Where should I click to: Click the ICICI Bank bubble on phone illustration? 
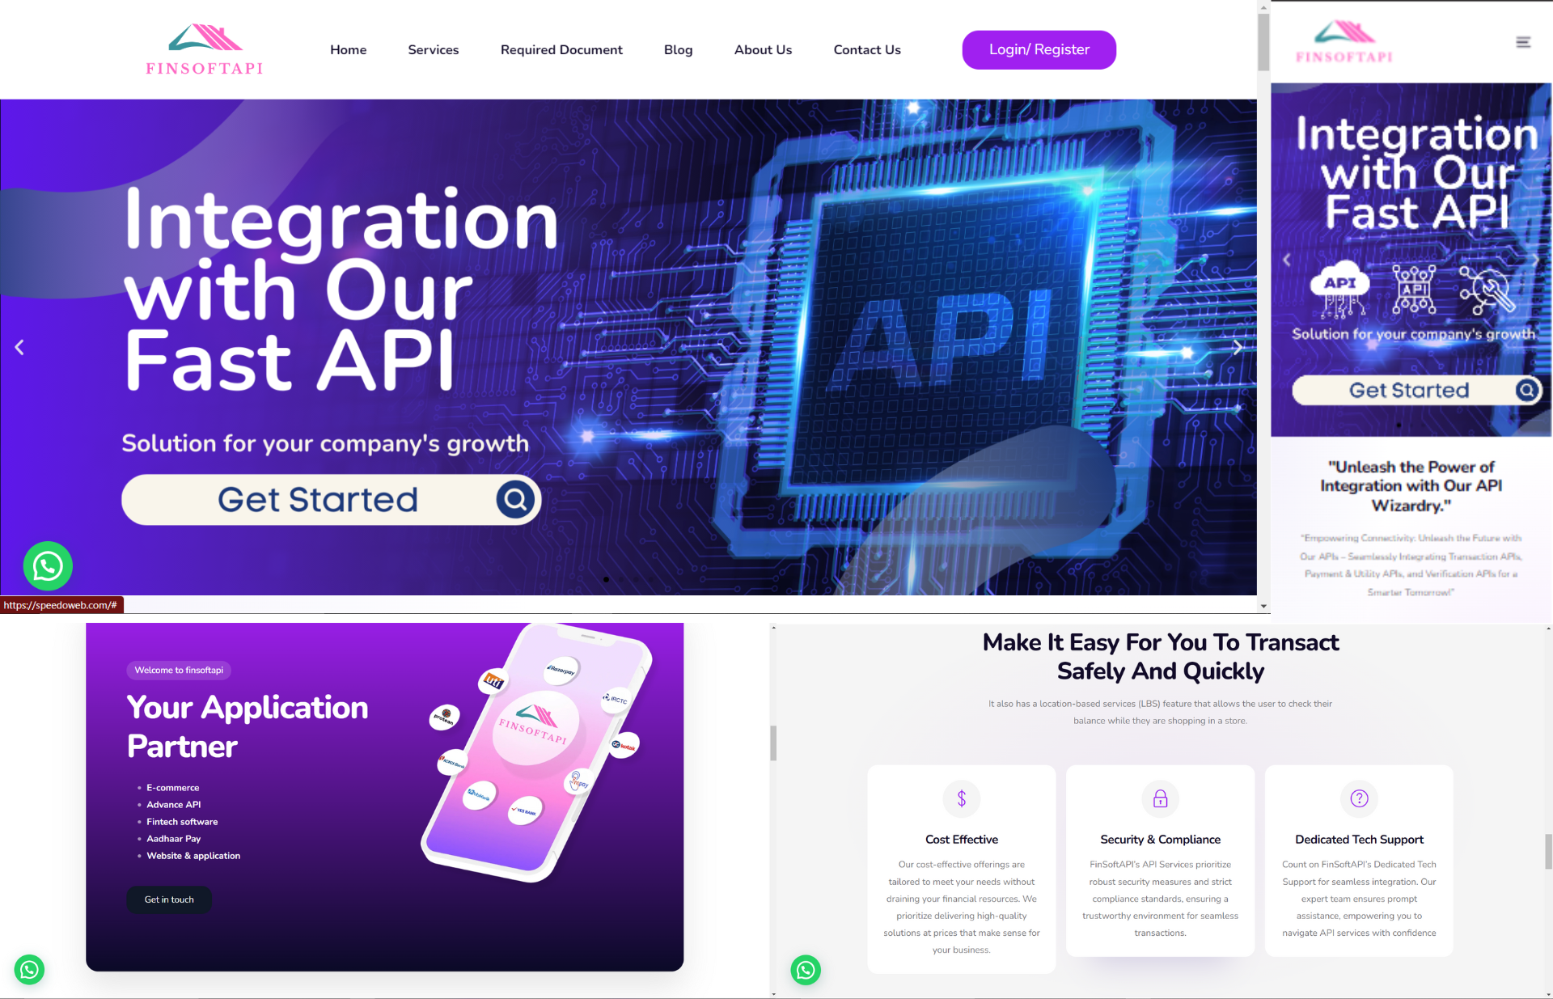tap(452, 763)
